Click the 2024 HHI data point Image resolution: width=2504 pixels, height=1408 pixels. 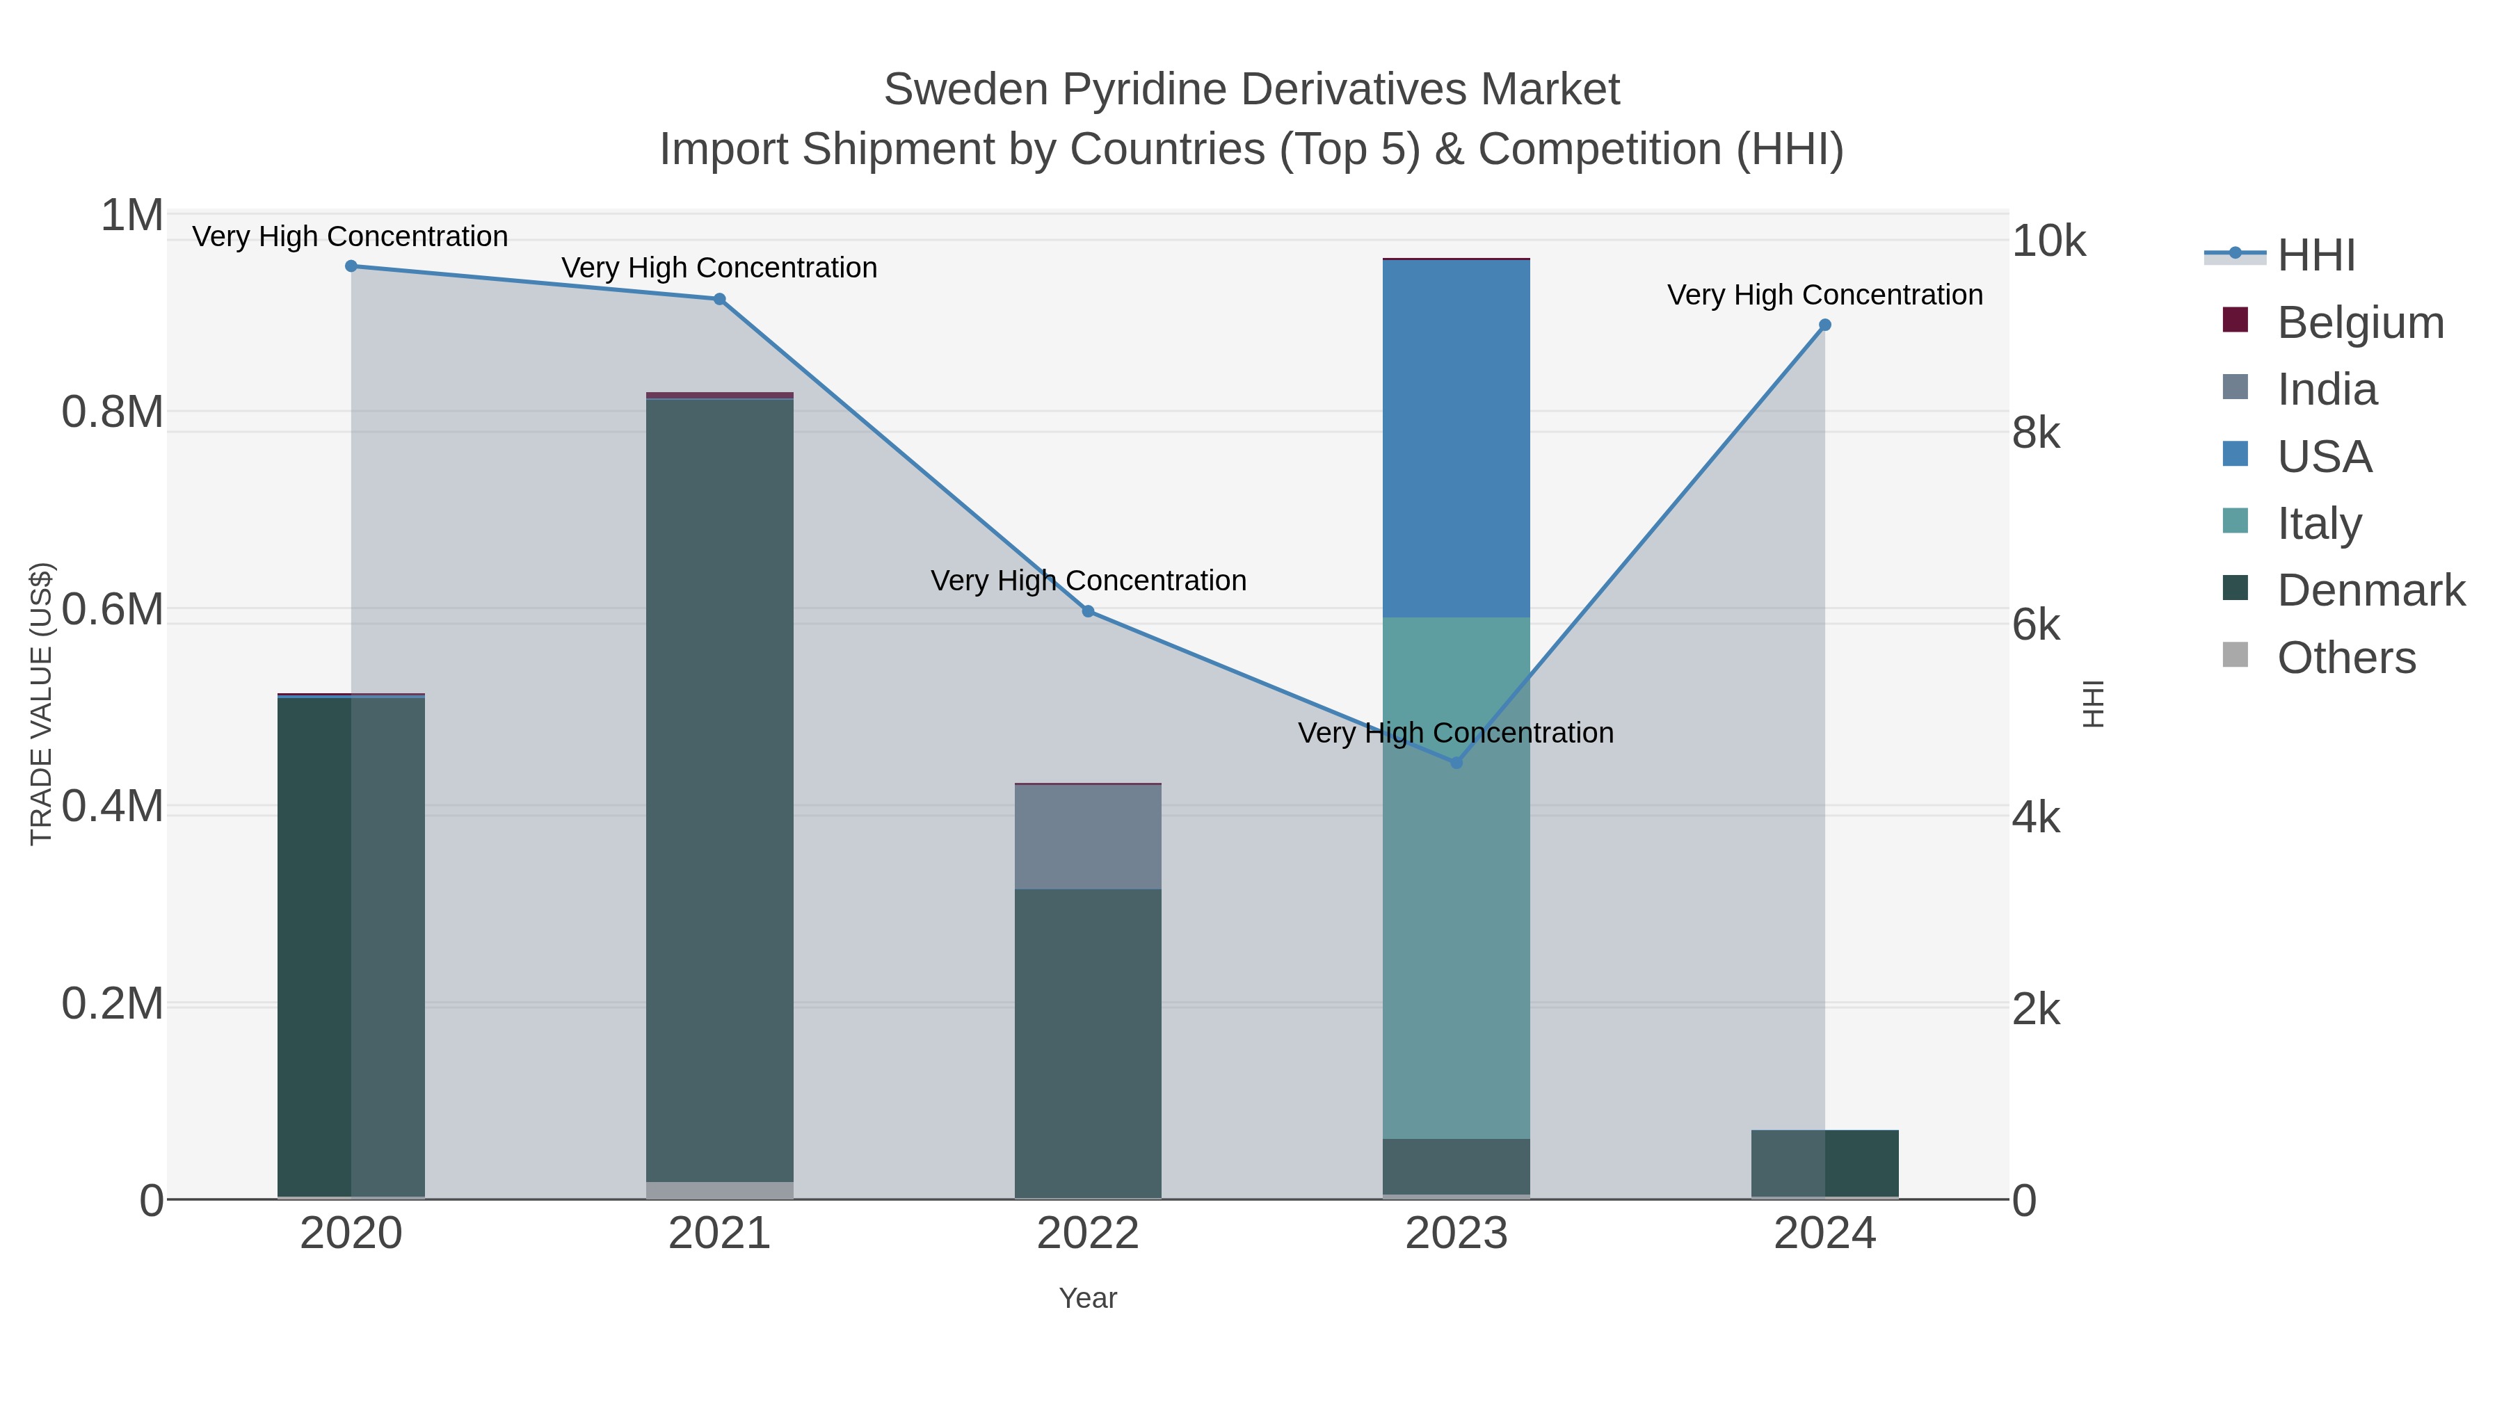pos(1824,325)
